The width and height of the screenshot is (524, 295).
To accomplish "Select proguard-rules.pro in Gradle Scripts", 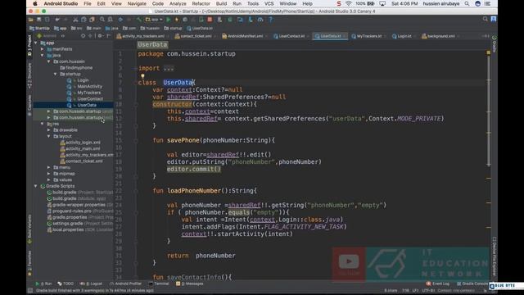I will coord(72,211).
